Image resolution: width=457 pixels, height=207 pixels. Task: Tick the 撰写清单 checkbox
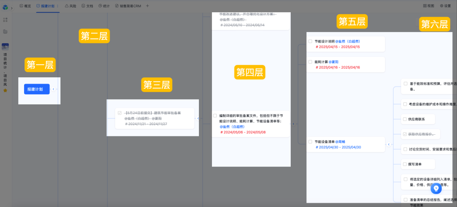405,164
